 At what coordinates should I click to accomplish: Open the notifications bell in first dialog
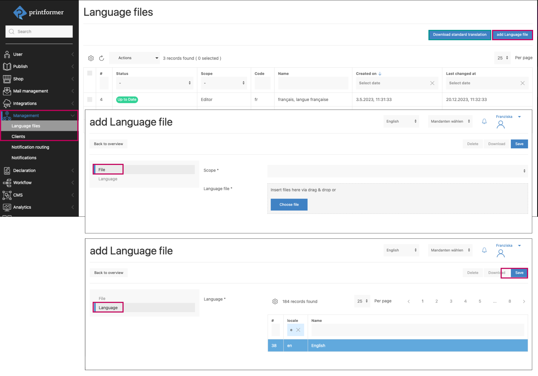point(484,121)
